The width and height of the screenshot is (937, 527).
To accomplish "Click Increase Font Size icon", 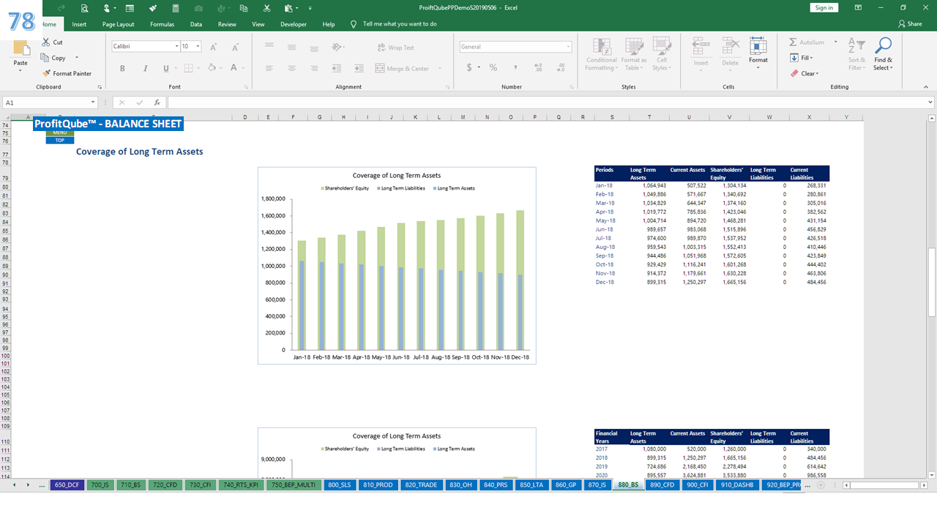I will click(x=214, y=47).
